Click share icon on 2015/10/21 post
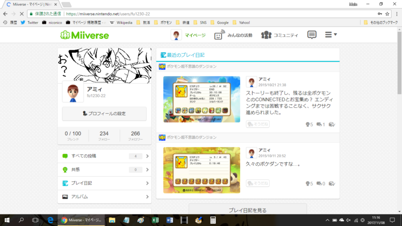402x226 pixels. tap(332, 125)
